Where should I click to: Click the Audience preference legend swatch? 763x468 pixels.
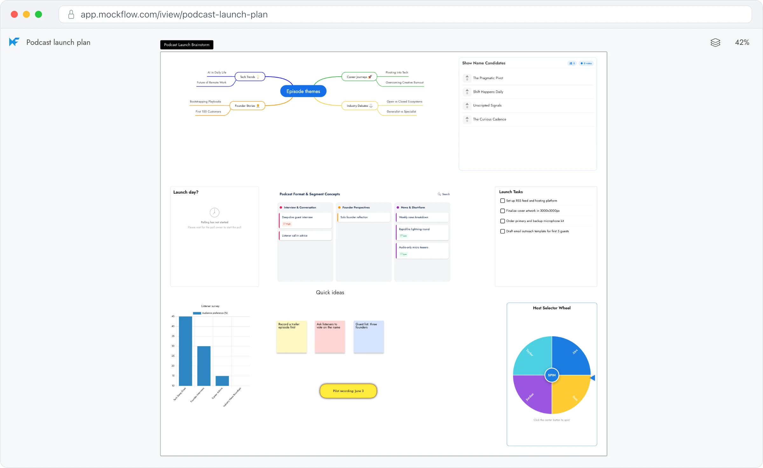click(x=197, y=313)
